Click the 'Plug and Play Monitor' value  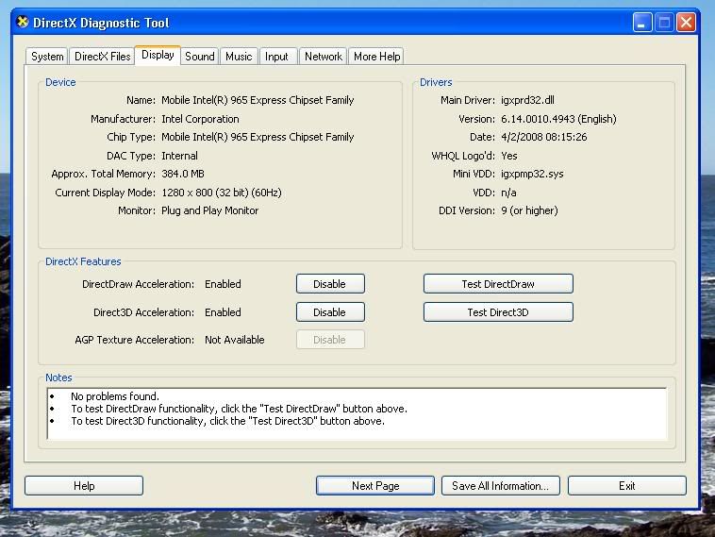pyautogui.click(x=209, y=210)
